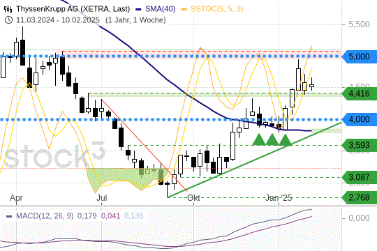The width and height of the screenshot is (377, 251).
Task: Click the Okt label on time axis
Action: (x=194, y=198)
